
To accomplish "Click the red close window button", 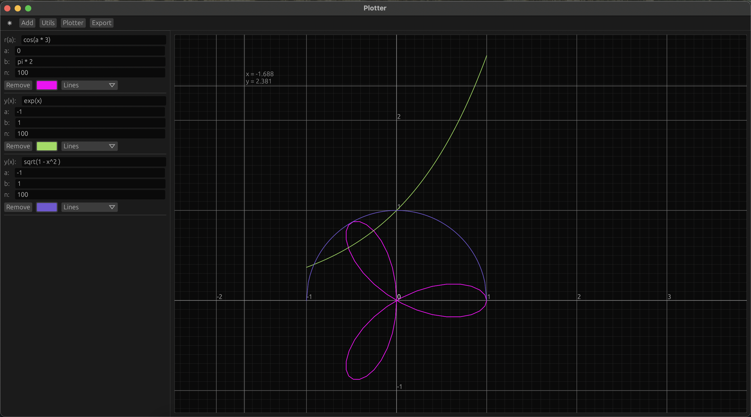I will click(x=8, y=8).
